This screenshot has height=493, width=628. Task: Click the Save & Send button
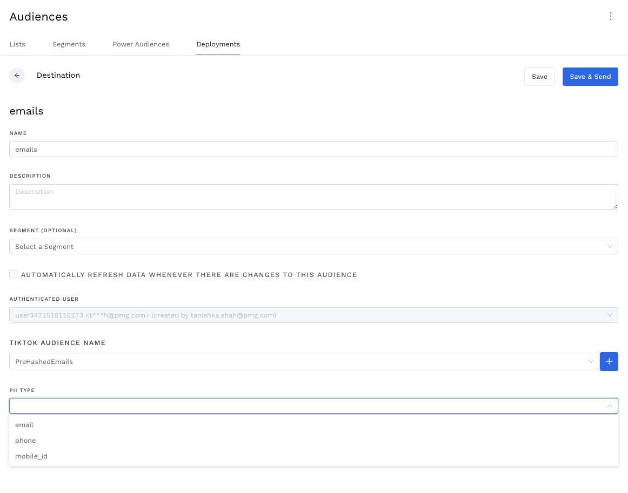(x=590, y=76)
